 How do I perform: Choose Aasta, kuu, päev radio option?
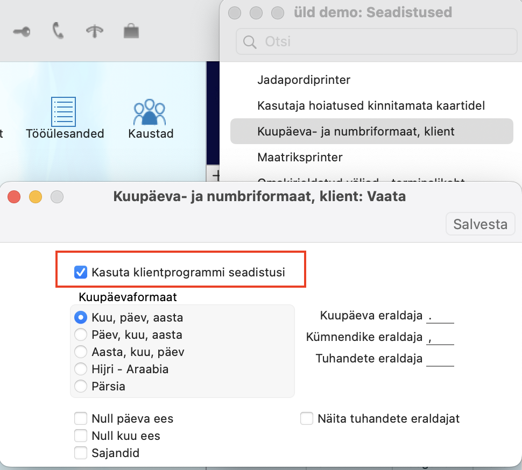[x=81, y=352]
